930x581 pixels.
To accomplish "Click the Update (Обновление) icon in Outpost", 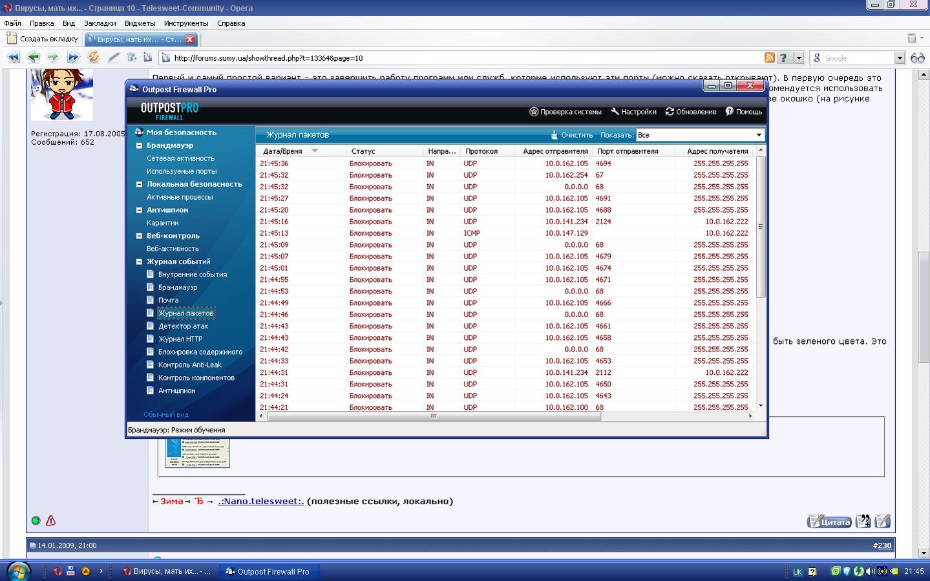I will tap(670, 112).
